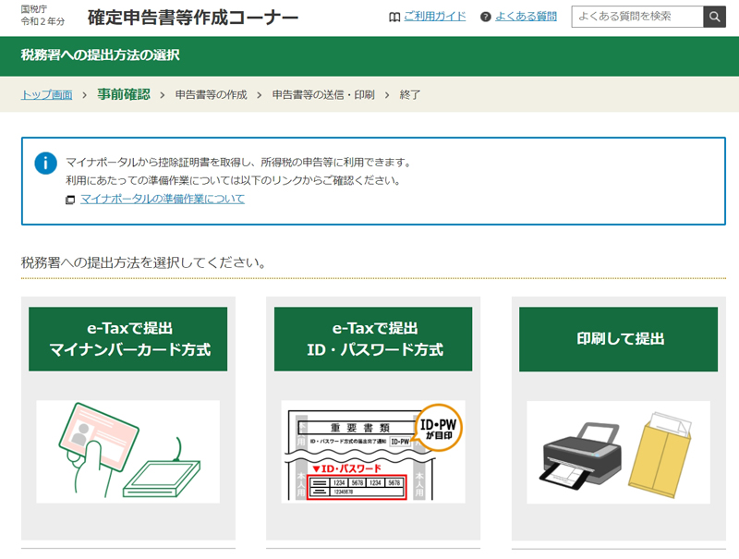Click the 事前確認 breadcrumb step
This screenshot has width=739, height=559.
click(124, 94)
